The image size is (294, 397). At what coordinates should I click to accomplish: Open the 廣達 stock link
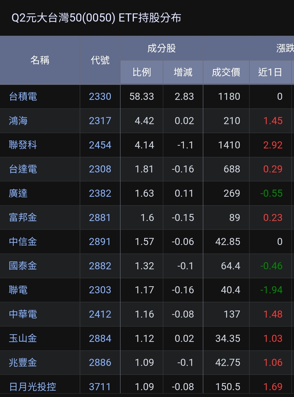[18, 193]
